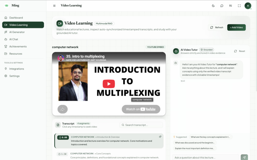Viewport: 257px width, 160px height.
Task: Open user avatar A menu
Action: tap(248, 6)
